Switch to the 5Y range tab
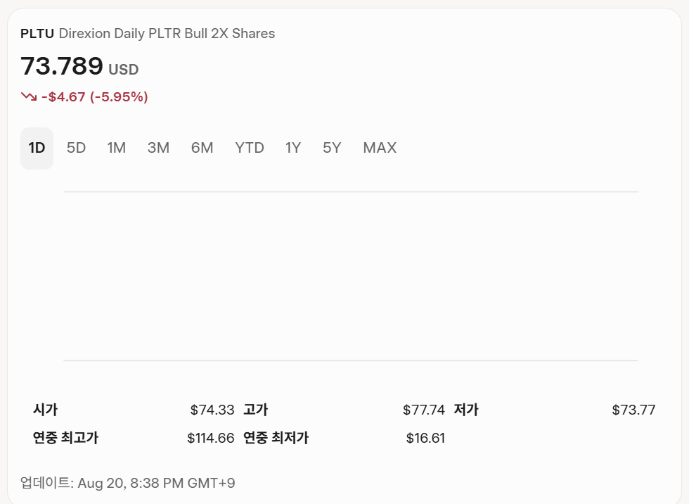689x504 pixels. tap(332, 148)
